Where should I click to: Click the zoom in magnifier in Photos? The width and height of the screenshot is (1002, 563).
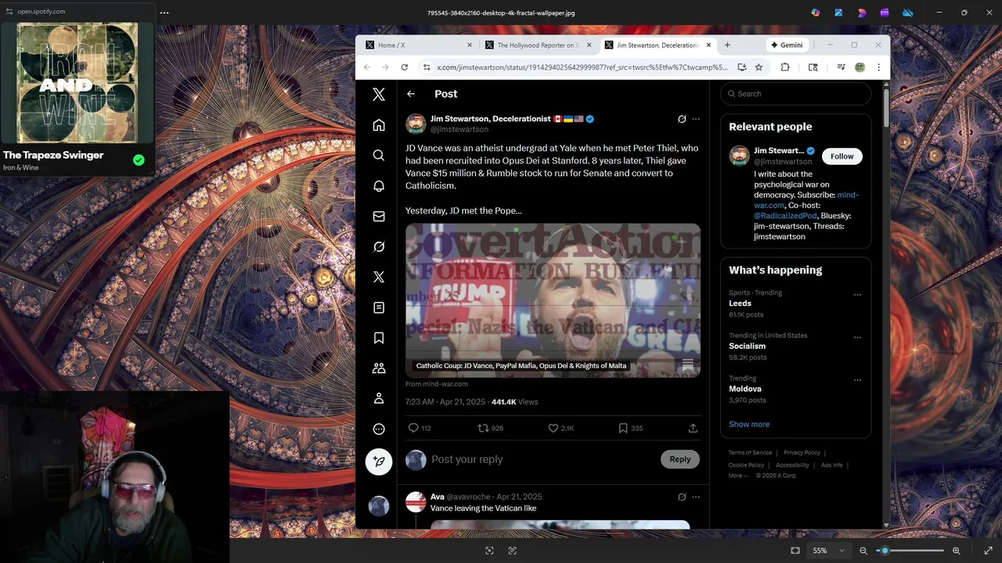956,550
